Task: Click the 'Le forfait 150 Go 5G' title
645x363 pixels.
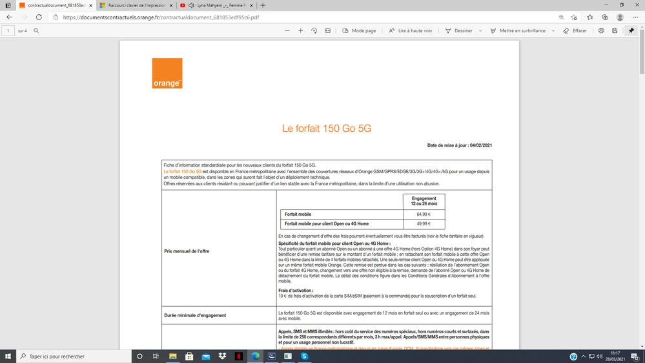Action: point(327,129)
